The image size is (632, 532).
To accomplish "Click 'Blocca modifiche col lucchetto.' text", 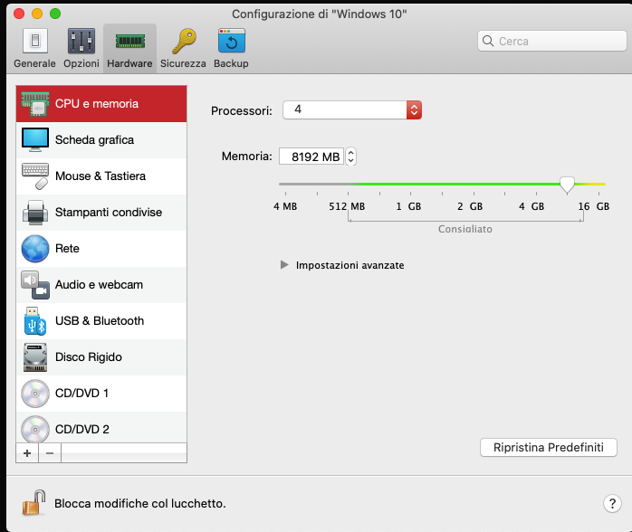I will (x=139, y=503).
